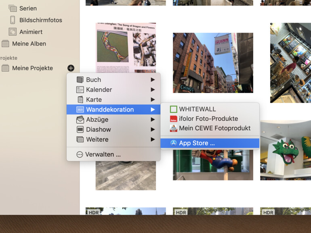Click the Bildschirmfotos phone icon
311x233 pixels.
[13, 20]
